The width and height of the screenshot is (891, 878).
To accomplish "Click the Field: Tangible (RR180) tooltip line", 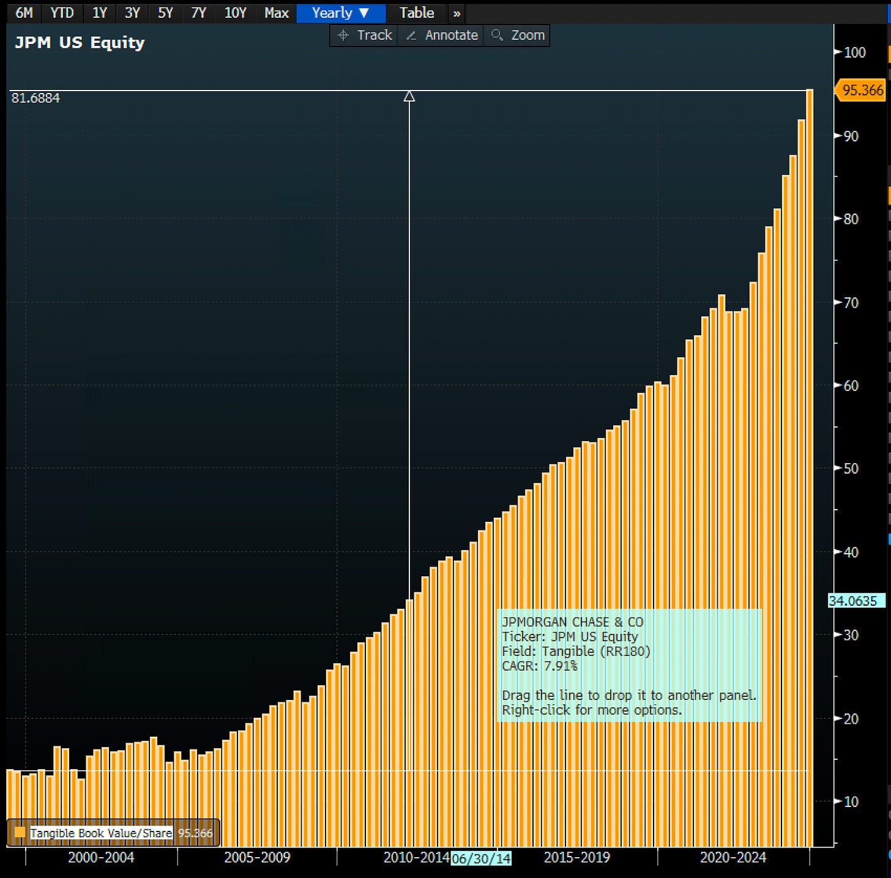I will coord(576,651).
